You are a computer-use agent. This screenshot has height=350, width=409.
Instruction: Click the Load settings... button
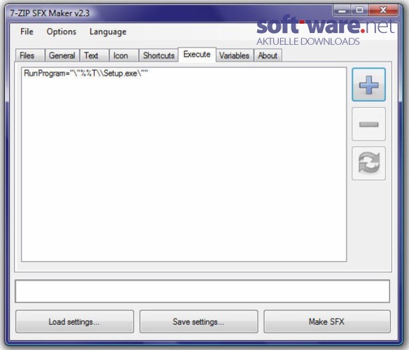[74, 321]
